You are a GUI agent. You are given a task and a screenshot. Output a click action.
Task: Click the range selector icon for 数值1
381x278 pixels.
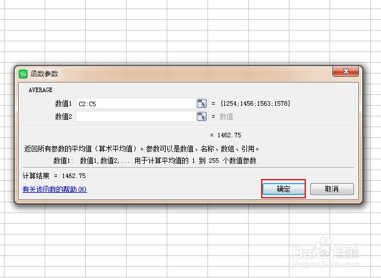point(202,103)
